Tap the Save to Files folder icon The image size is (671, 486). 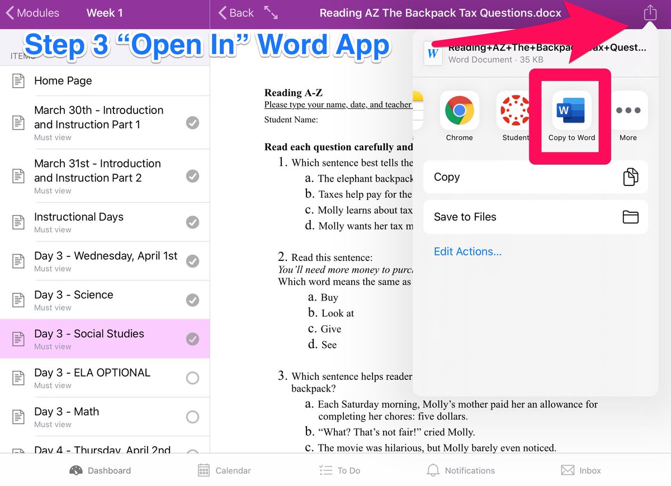630,217
